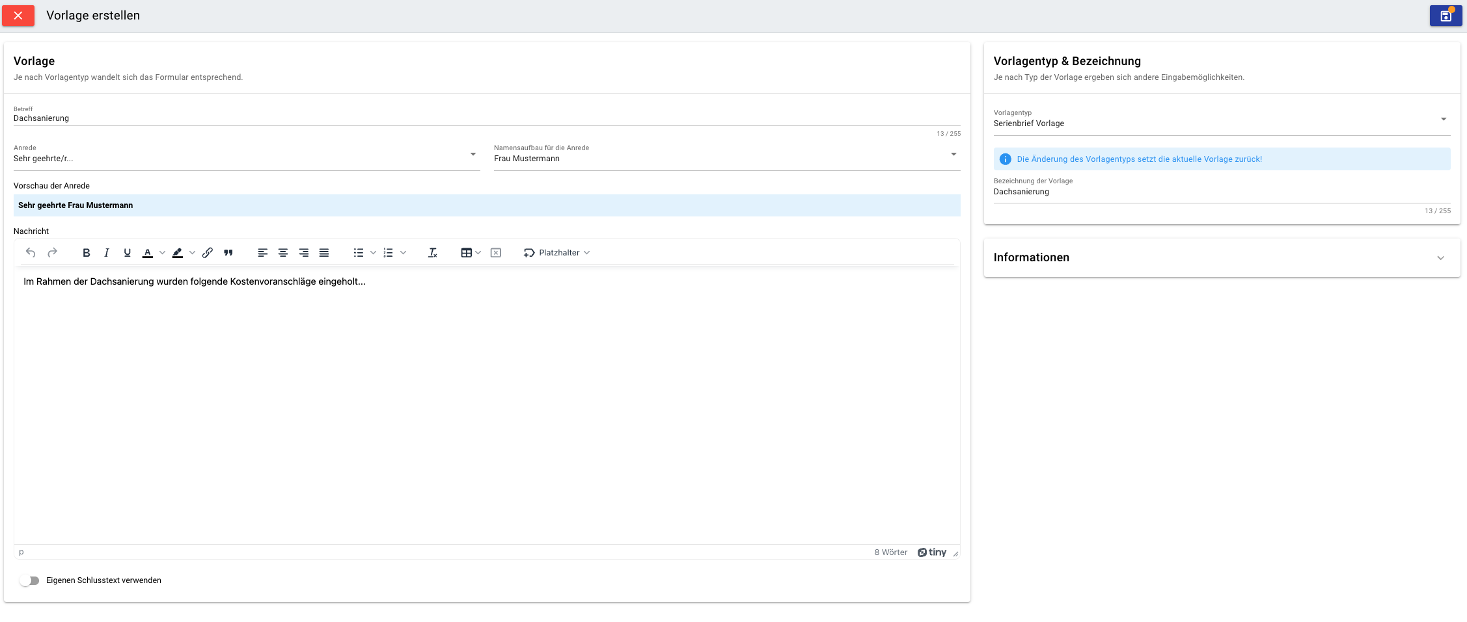Align text to the right
1467x622 pixels.
(304, 253)
